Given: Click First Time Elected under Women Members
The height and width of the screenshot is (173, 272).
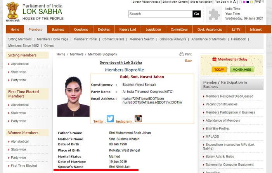Looking at the screenshot, I should pos(24,166).
